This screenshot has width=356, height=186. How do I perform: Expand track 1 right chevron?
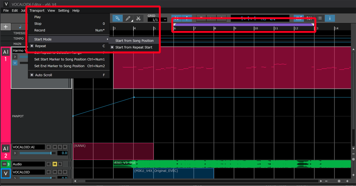(x=15, y=57)
